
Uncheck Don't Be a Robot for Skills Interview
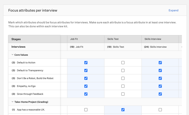point(160,78)
